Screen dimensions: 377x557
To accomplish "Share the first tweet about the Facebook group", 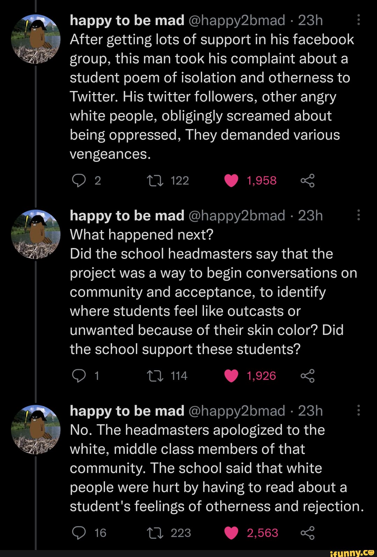I will (x=308, y=181).
